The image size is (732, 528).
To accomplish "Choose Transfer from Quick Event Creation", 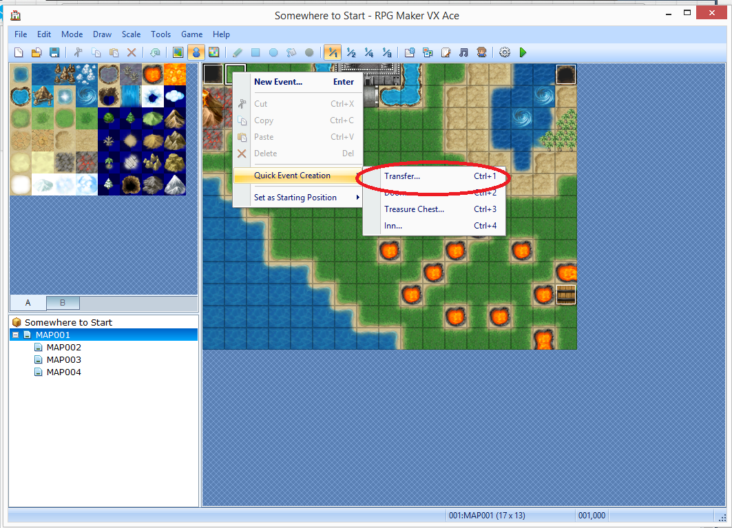I will (x=402, y=176).
